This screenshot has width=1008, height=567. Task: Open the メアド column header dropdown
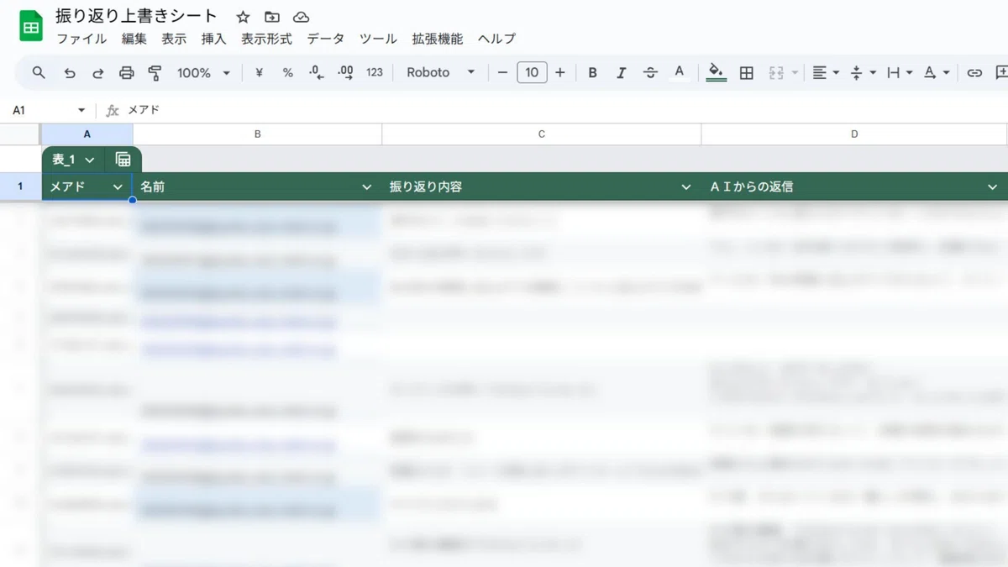tap(118, 187)
